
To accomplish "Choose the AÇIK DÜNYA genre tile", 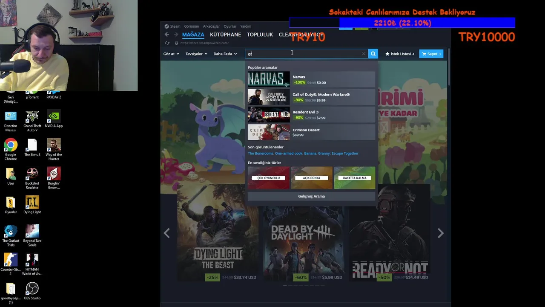I will click(x=311, y=178).
